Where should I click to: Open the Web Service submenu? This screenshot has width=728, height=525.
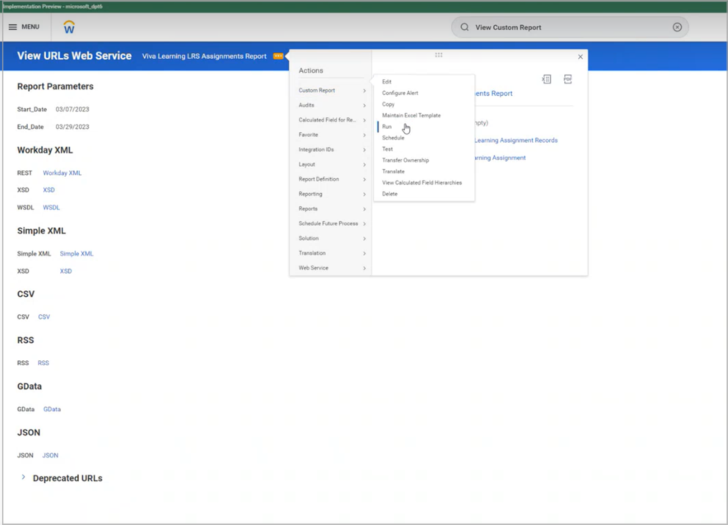tap(332, 268)
